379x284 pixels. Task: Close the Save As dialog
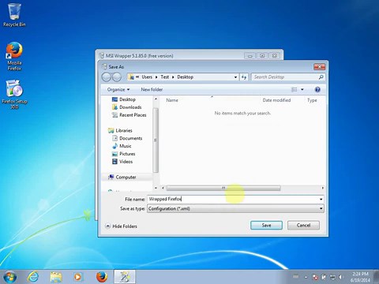pos(319,67)
